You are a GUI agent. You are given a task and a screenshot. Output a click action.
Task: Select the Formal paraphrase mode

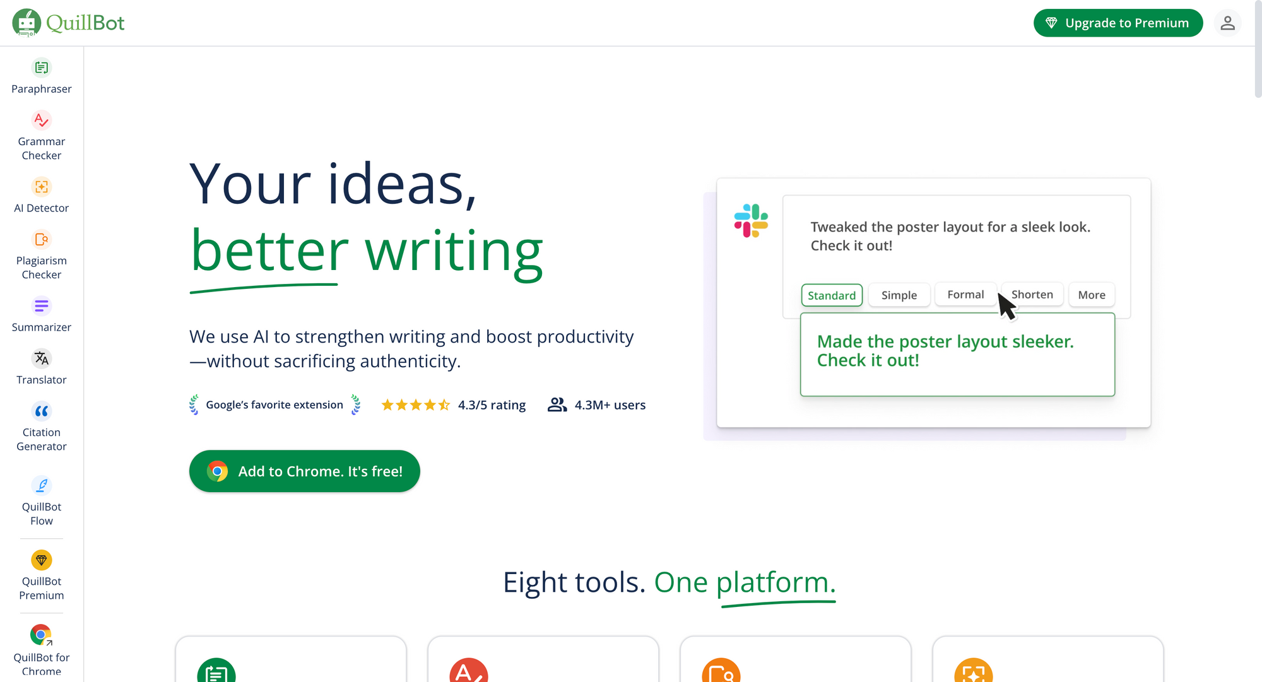point(965,294)
